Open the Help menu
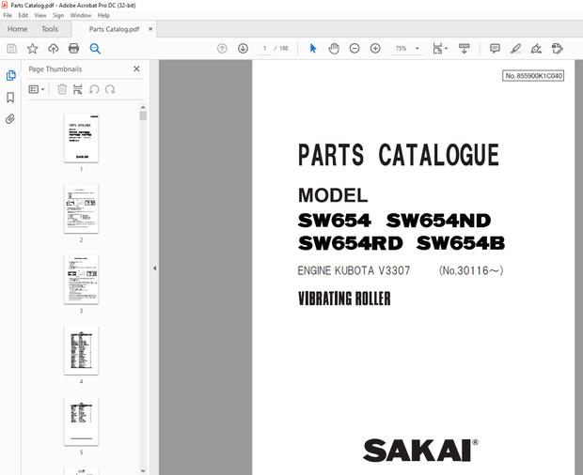This screenshot has width=583, height=475. [x=103, y=16]
